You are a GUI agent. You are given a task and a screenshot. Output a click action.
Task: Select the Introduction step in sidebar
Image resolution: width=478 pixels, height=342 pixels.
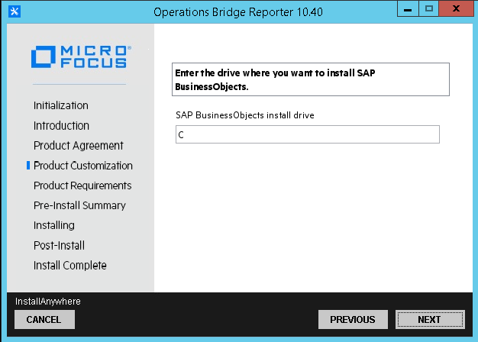pyautogui.click(x=61, y=126)
